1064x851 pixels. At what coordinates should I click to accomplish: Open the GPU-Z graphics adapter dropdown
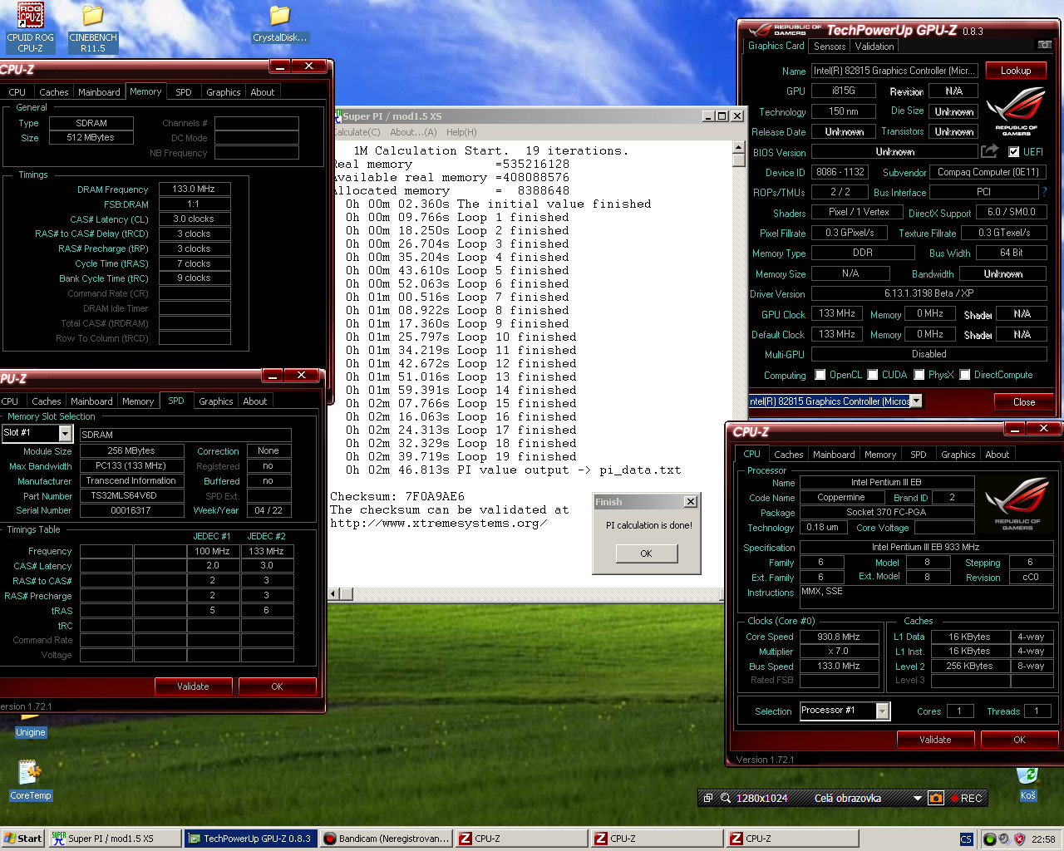coord(916,401)
